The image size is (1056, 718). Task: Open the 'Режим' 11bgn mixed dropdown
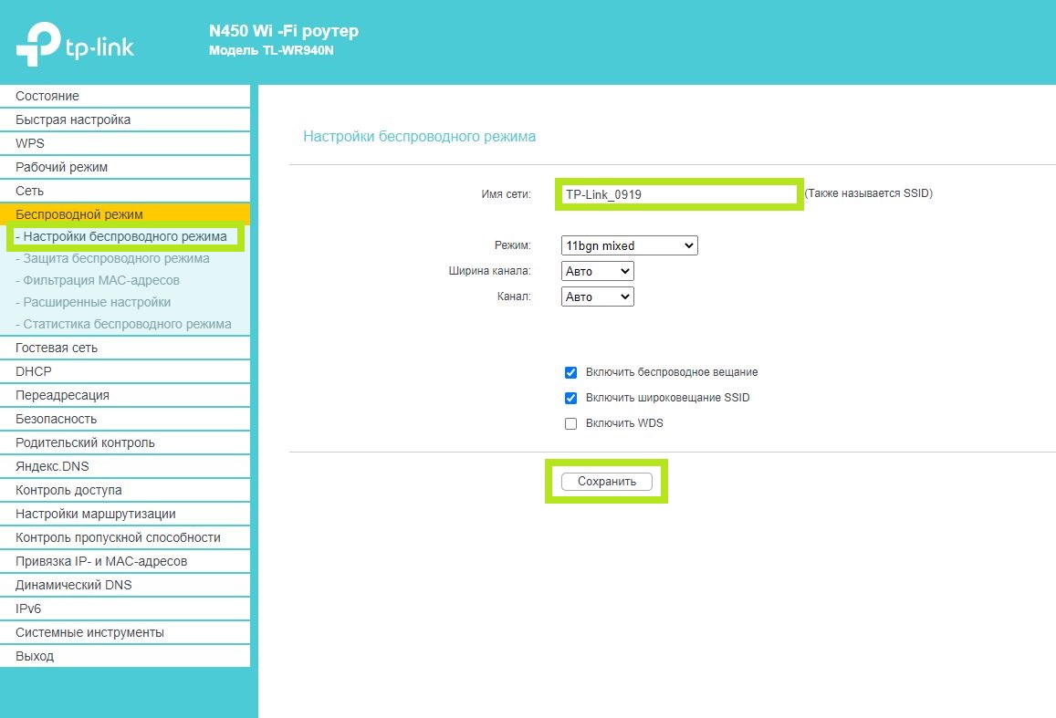click(x=629, y=245)
